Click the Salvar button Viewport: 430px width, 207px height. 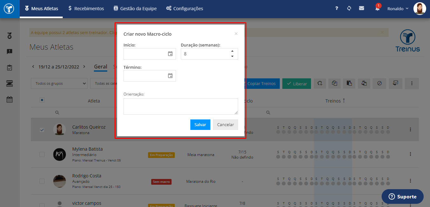coord(200,125)
